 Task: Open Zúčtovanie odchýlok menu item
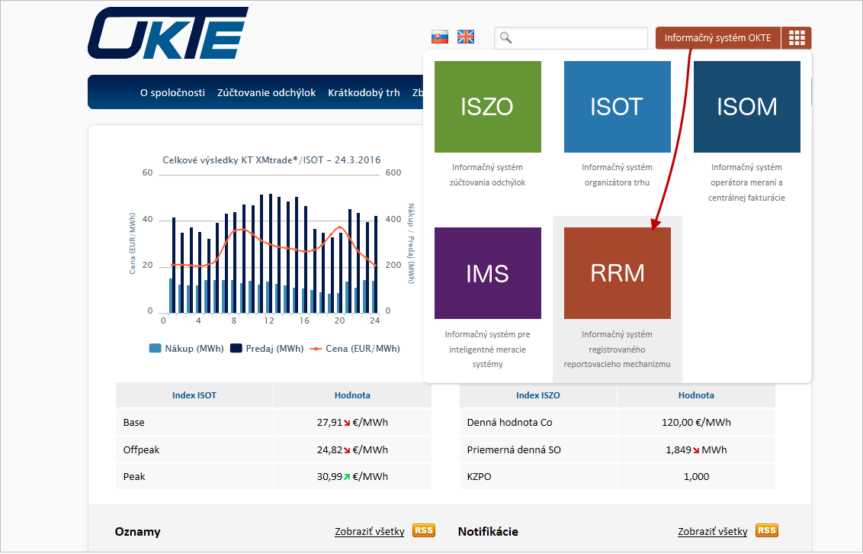tap(266, 92)
